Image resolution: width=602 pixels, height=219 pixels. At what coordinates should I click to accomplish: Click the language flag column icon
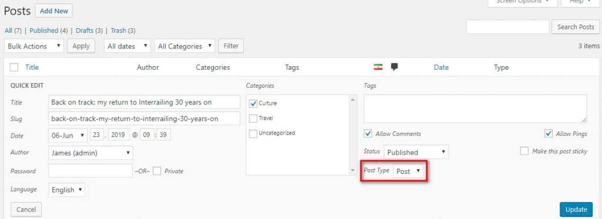pos(378,67)
